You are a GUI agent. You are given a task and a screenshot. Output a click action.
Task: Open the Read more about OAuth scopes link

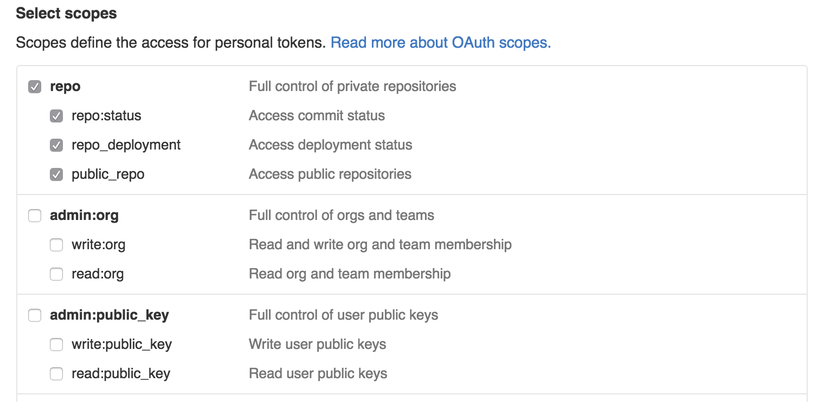(441, 42)
